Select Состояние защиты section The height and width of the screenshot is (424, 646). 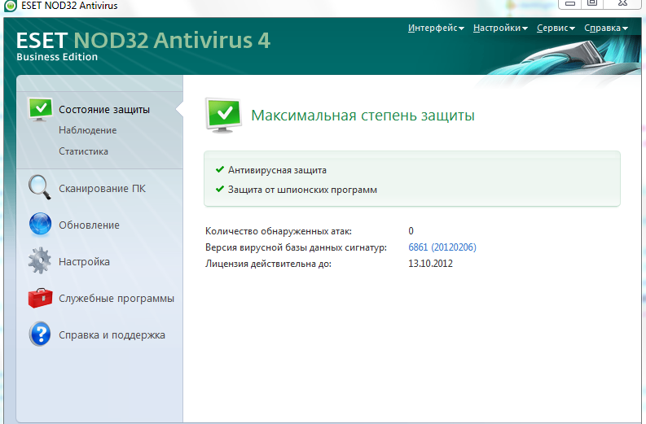104,110
